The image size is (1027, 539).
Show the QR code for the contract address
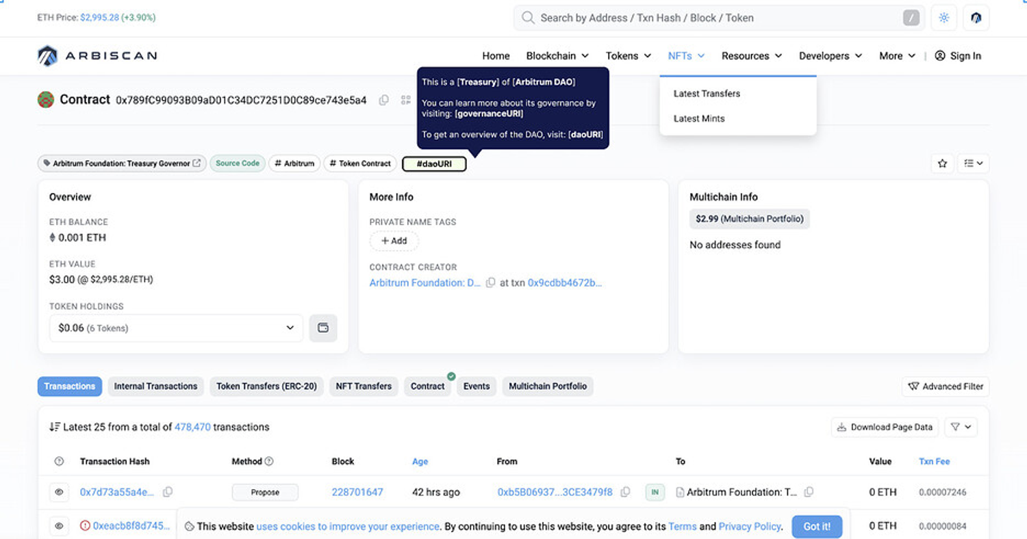click(x=406, y=100)
